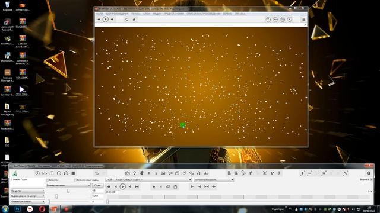Click the diagonal line icon in right toolbar
Screen dimensions: 380x213
click(x=346, y=173)
